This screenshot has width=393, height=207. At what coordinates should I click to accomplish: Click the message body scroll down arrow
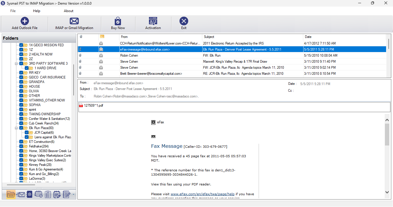(x=387, y=192)
